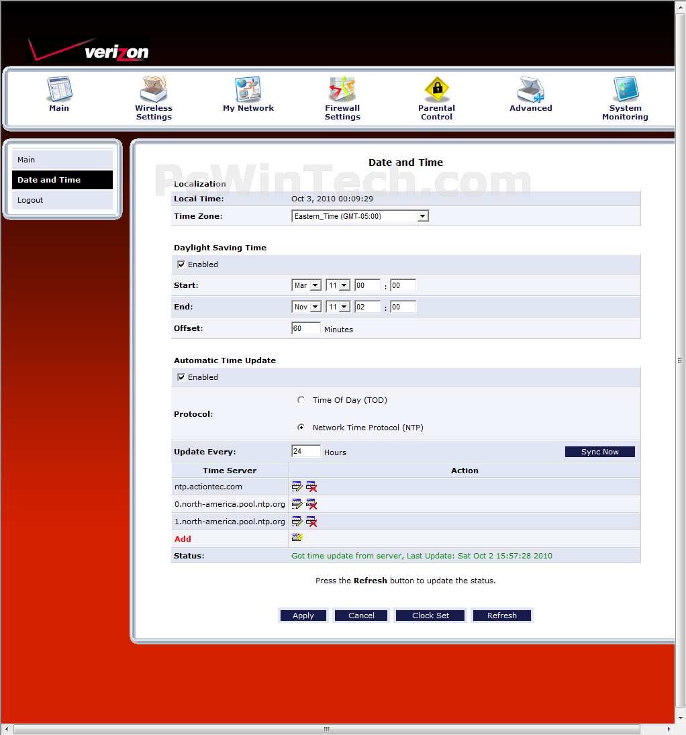
Task: Select Main in the left sidebar
Action: [x=62, y=160]
